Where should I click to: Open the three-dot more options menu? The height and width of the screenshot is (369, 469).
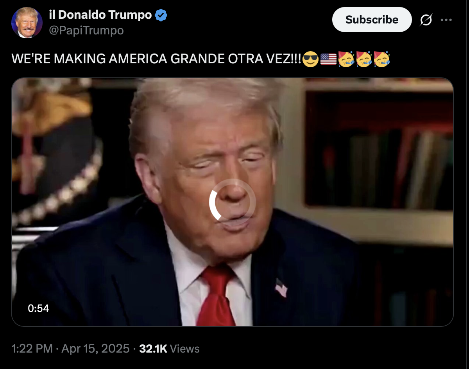(x=446, y=20)
